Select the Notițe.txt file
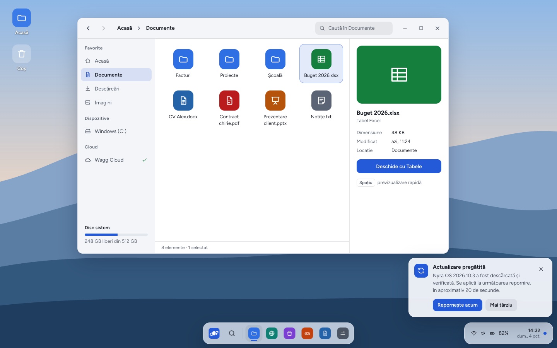557x348 pixels. (x=321, y=108)
